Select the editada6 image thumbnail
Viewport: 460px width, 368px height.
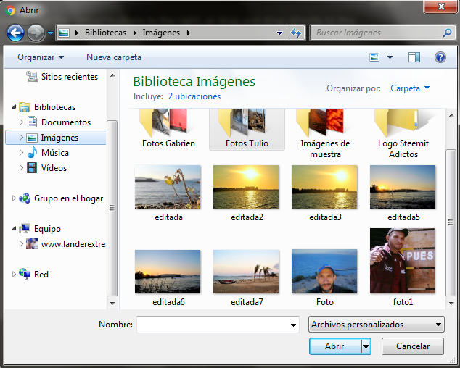point(168,272)
